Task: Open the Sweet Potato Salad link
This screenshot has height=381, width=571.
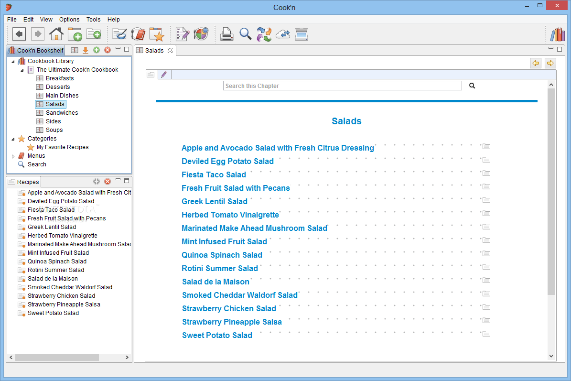Action: (217, 336)
